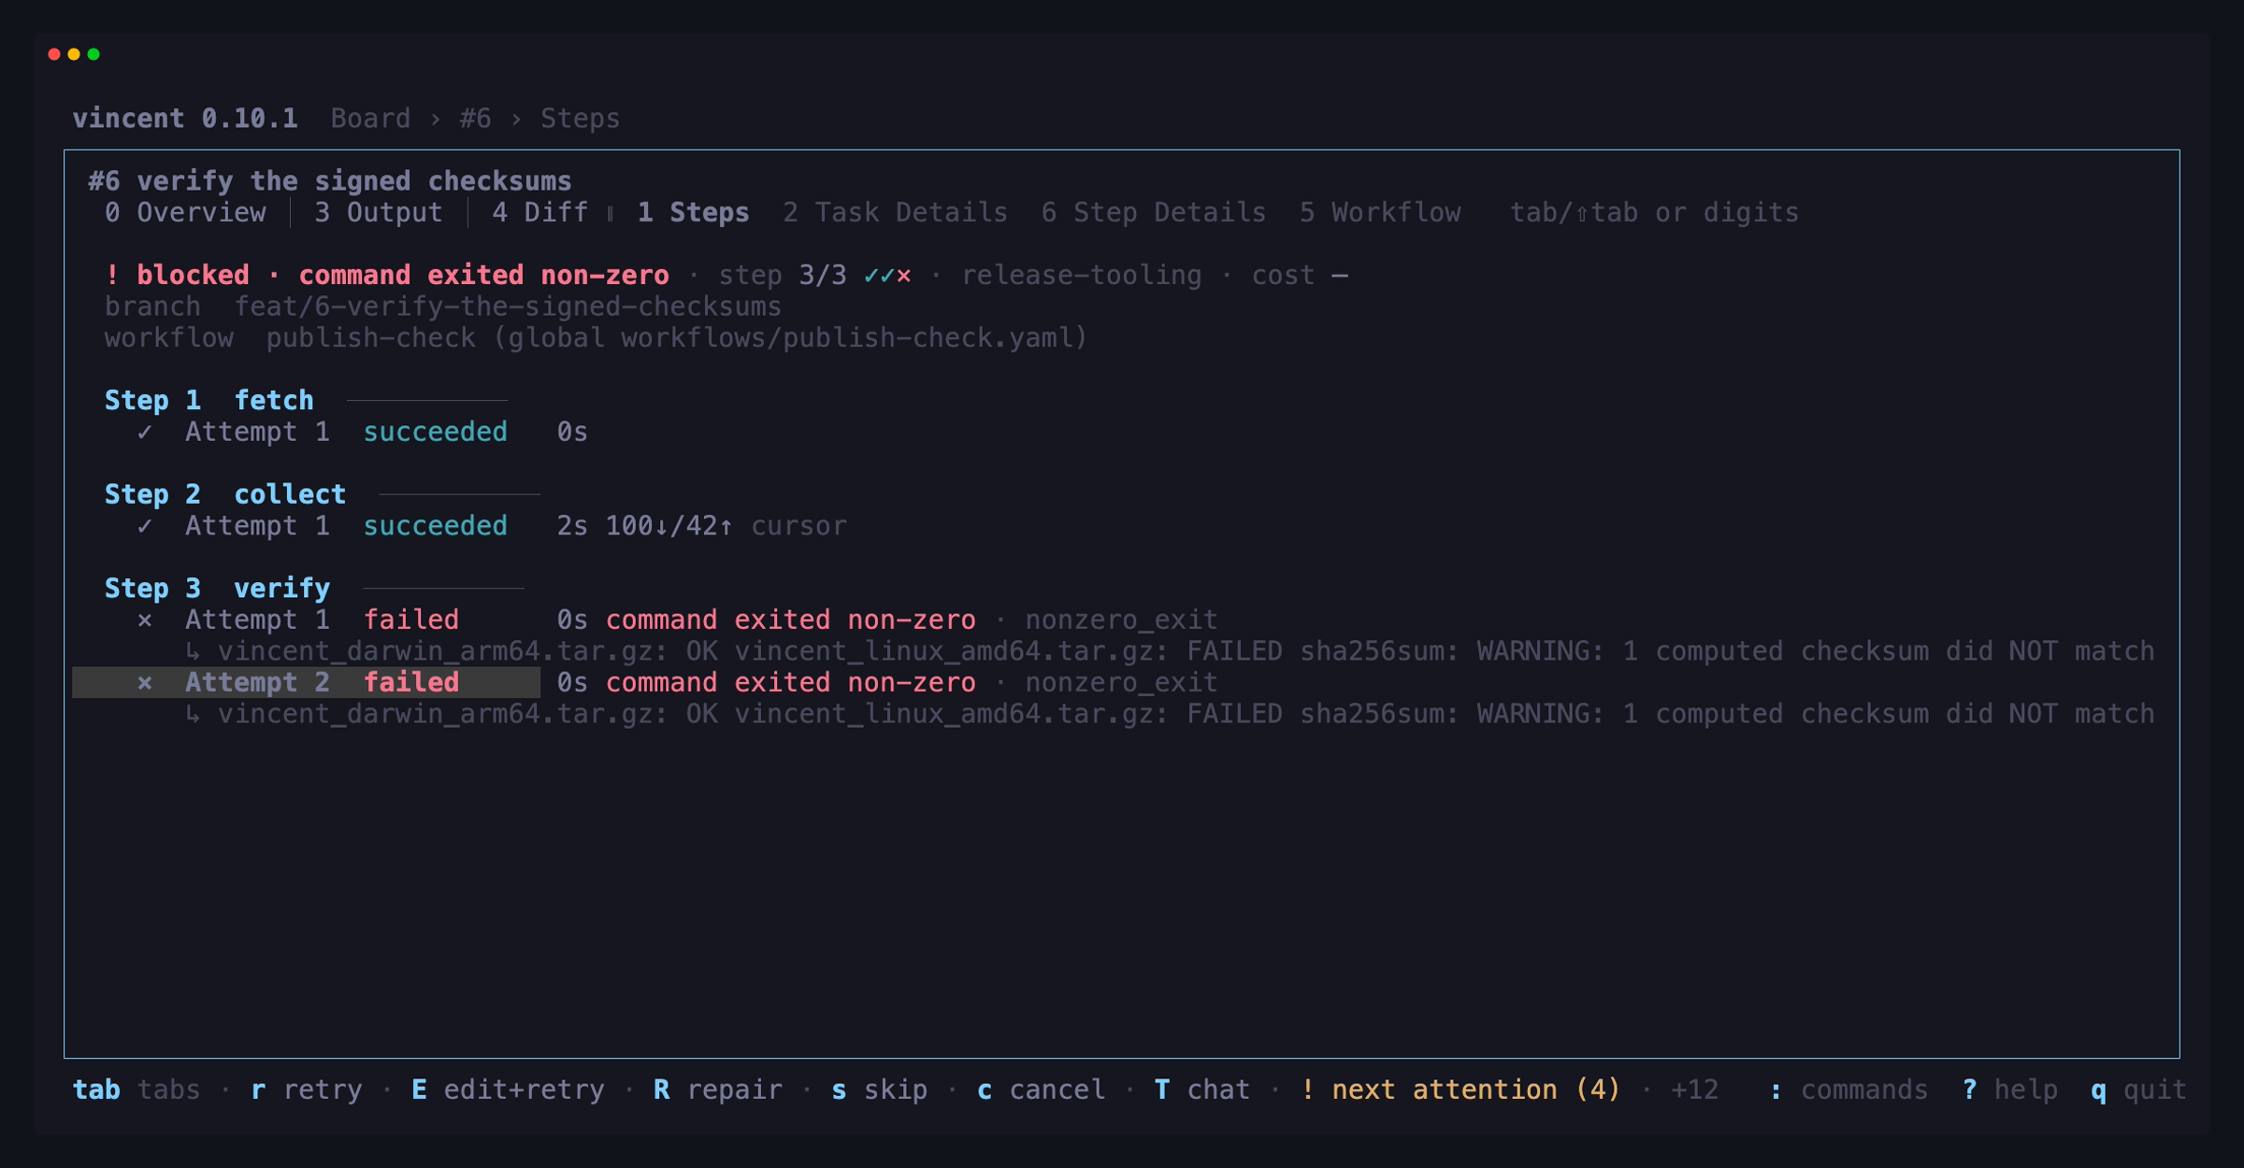The height and width of the screenshot is (1168, 2244).
Task: Click the checkmark icon beside fetch Attempt 1
Action: pos(144,432)
